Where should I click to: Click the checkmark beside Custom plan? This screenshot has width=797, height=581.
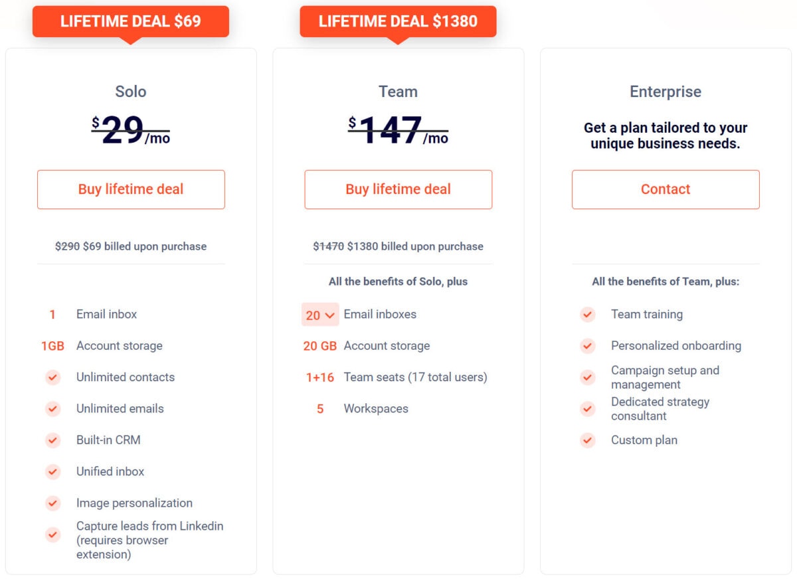click(x=587, y=440)
